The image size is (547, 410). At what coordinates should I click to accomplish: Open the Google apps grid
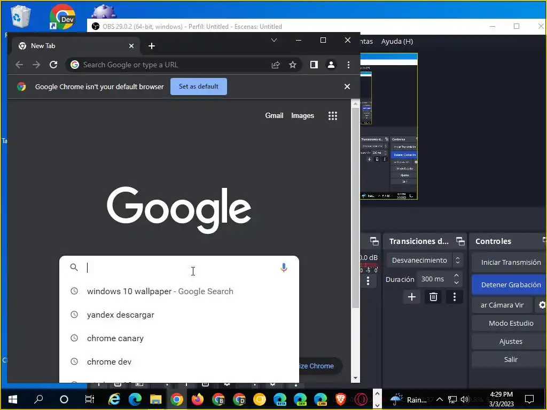click(x=333, y=116)
